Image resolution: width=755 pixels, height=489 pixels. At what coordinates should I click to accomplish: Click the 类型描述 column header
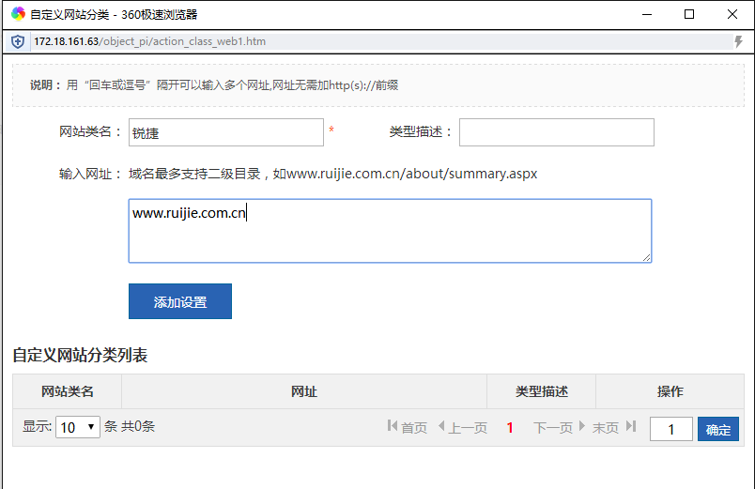click(x=541, y=391)
